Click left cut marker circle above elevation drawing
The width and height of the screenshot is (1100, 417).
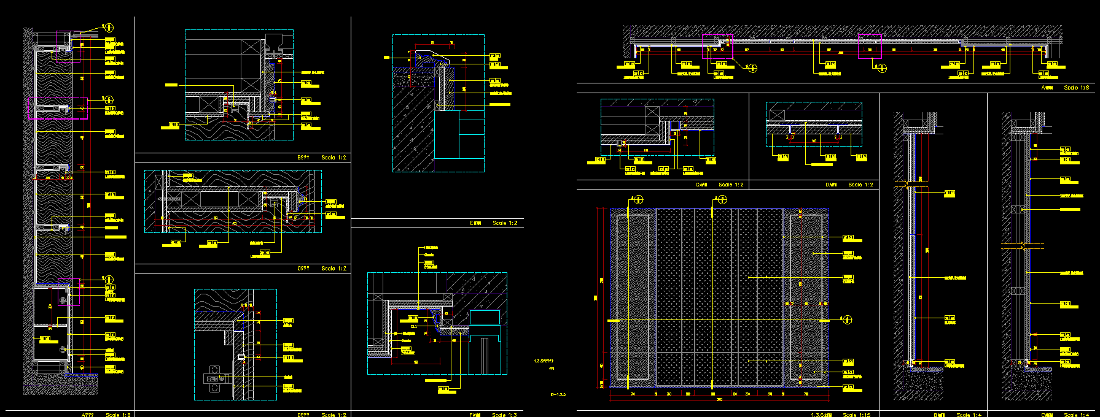[x=638, y=199]
